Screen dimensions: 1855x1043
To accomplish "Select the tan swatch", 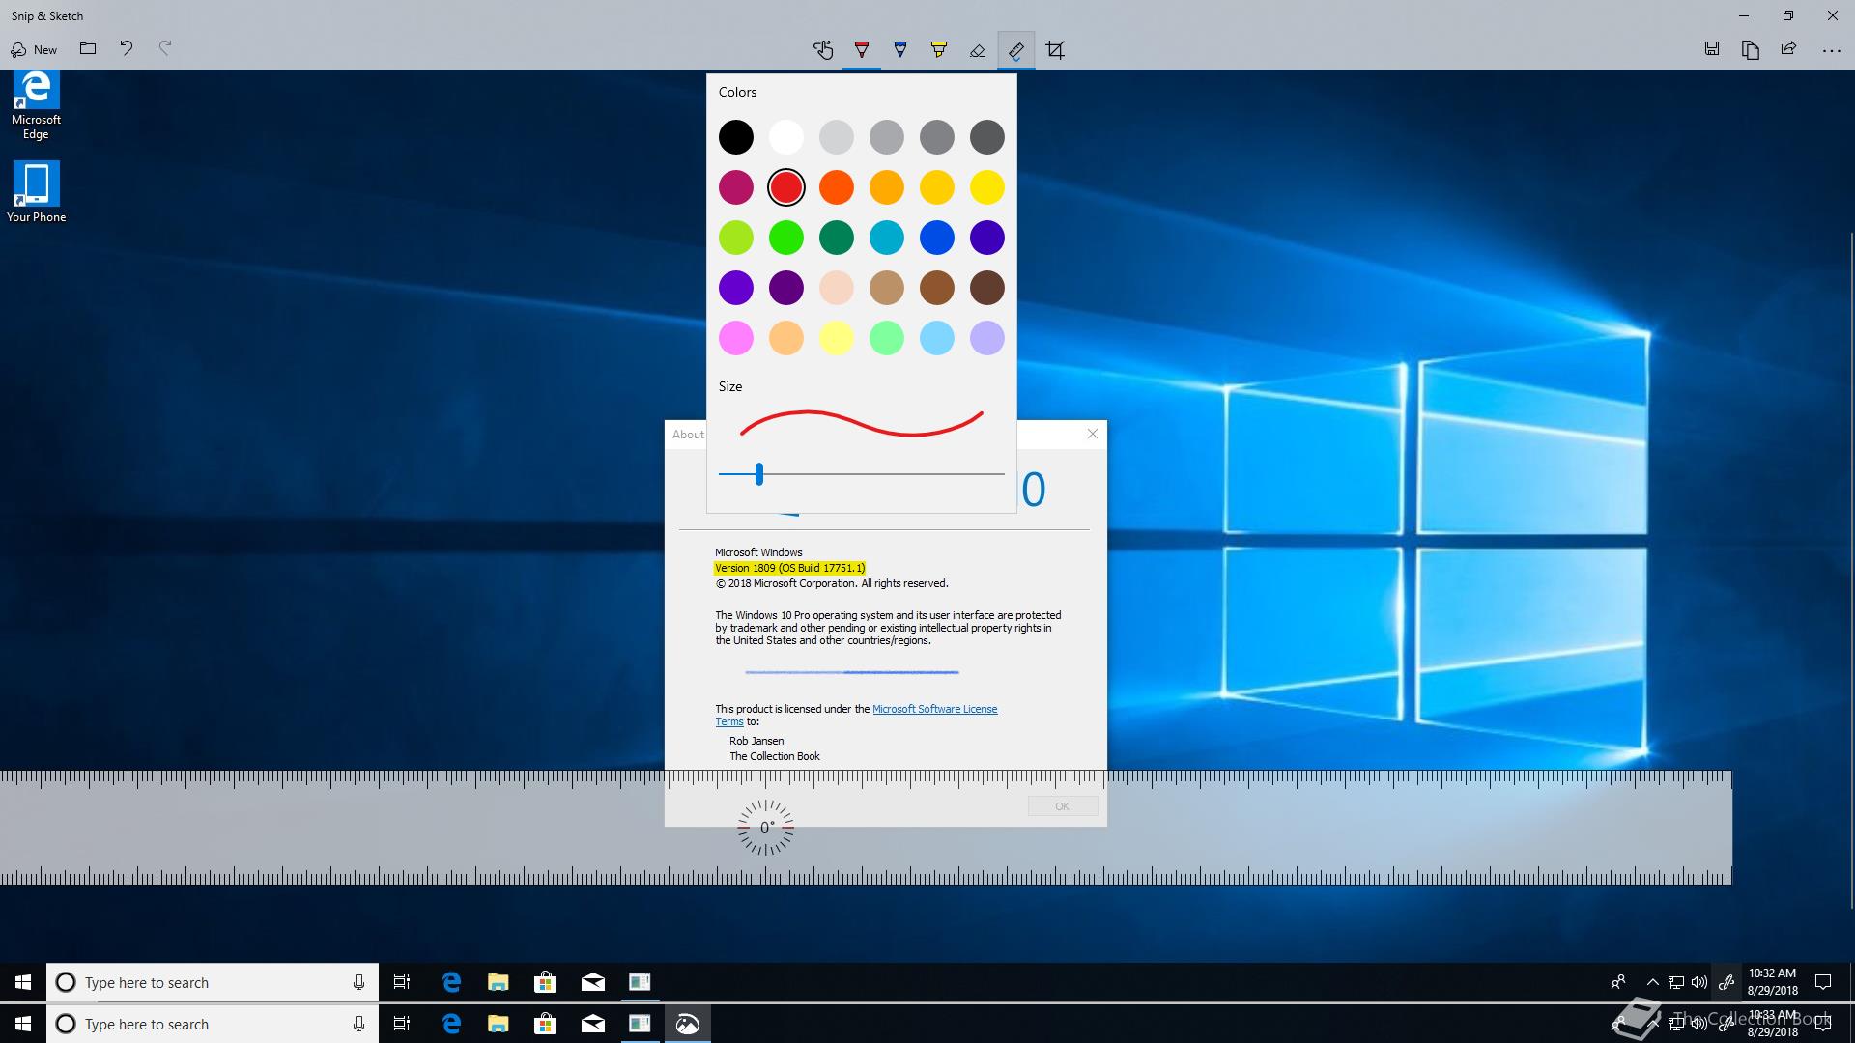I will [887, 288].
